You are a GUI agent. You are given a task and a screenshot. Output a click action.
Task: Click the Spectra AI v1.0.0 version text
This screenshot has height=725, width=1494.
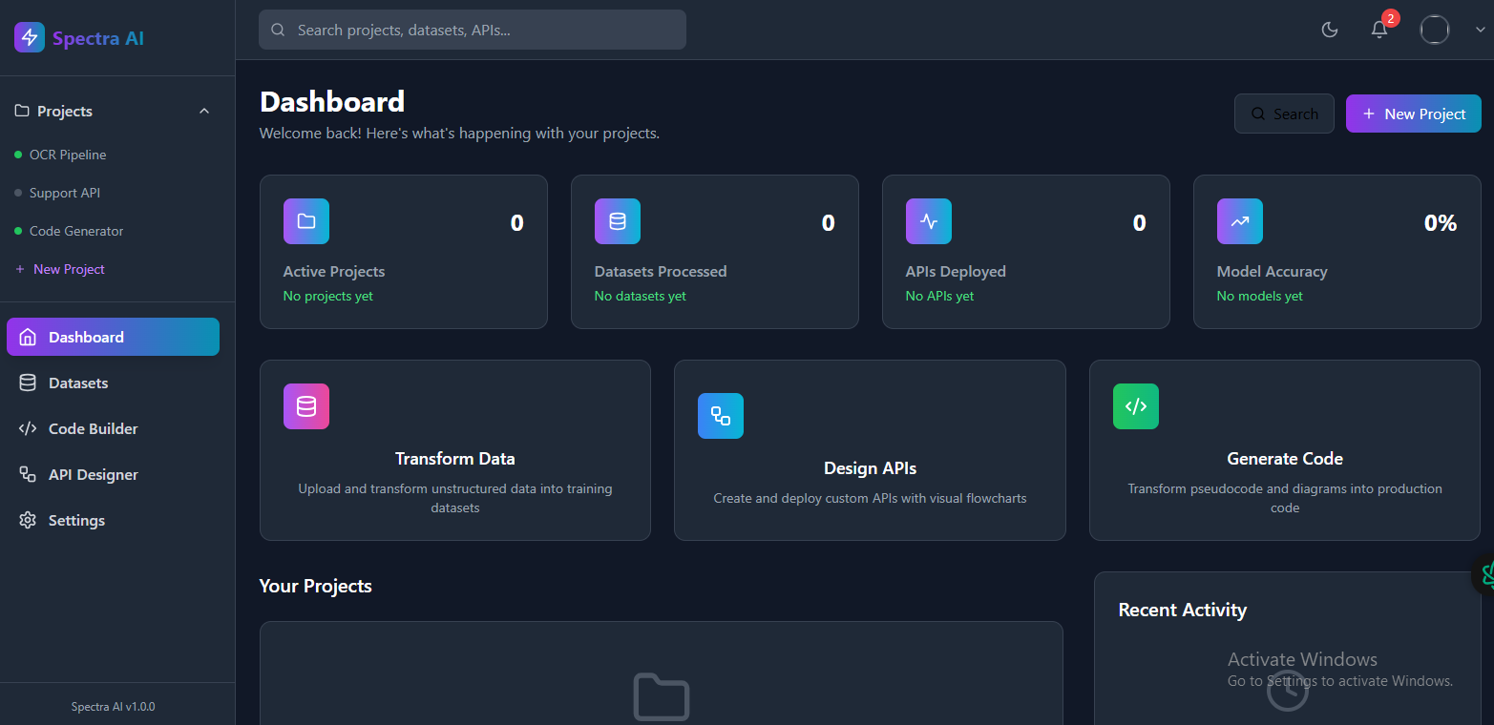(114, 707)
